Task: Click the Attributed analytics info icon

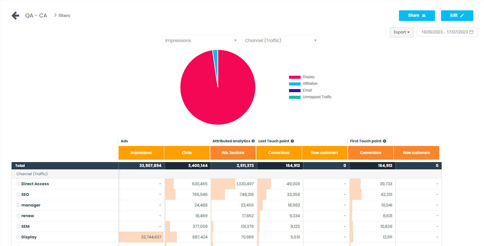Action: 253,141
